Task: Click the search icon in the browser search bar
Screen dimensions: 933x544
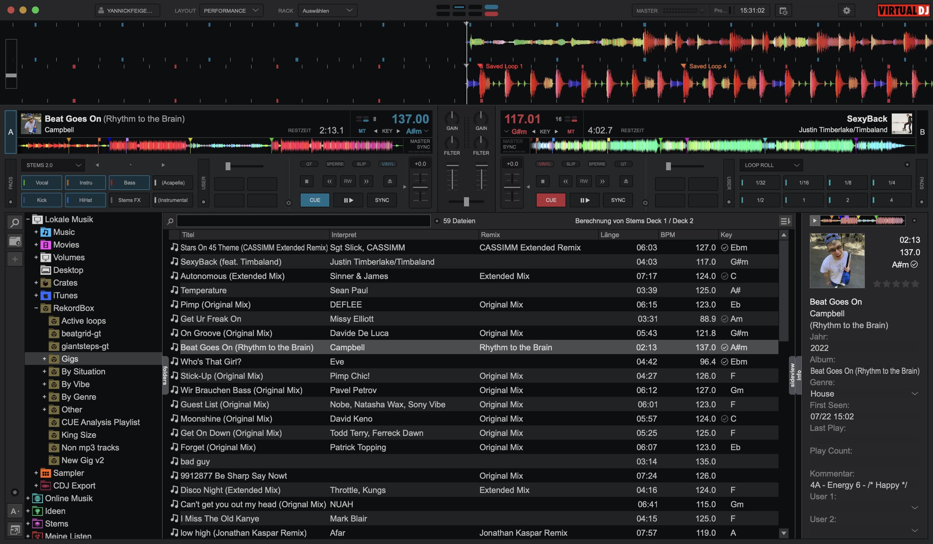Action: 170,221
